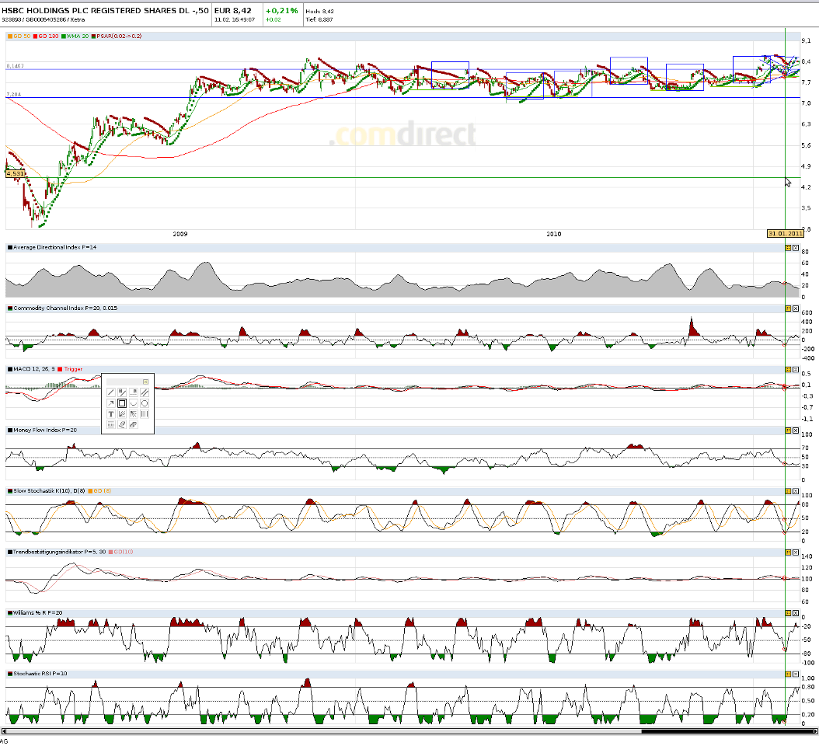Open the Slow Stochastik settings icon
This screenshot has height=746, width=819.
tap(788, 491)
